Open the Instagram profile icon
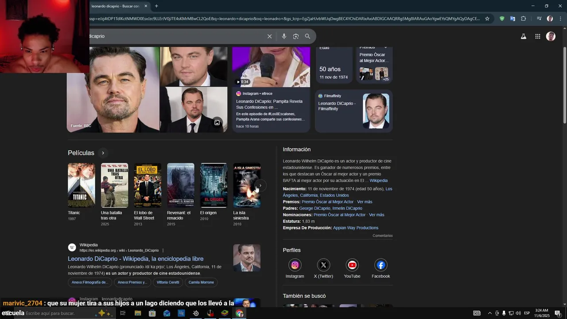Image resolution: width=567 pixels, height=319 pixels. (x=295, y=265)
